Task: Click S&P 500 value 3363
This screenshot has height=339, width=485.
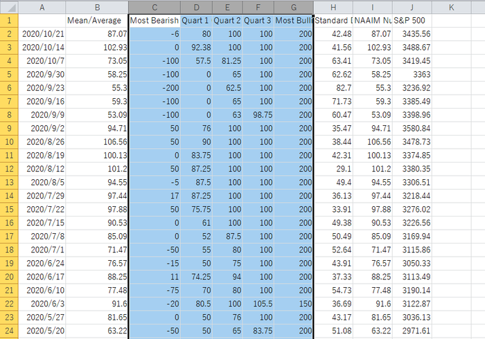Action: tap(412, 75)
